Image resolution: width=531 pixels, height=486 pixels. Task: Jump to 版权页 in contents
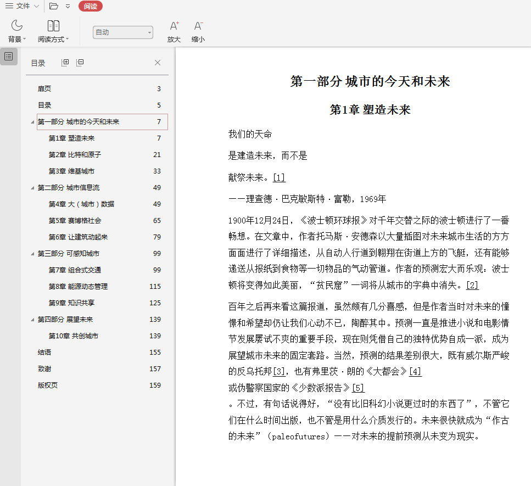click(47, 386)
